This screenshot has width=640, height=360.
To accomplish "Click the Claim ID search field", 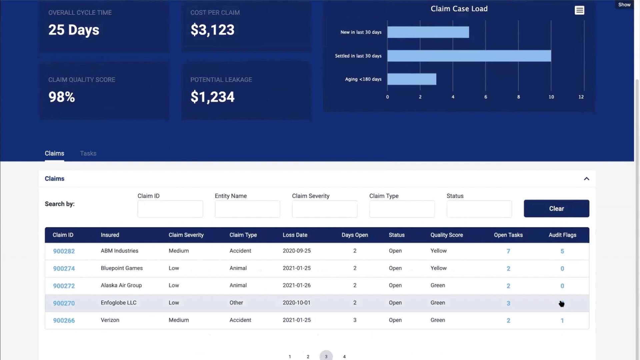I will pyautogui.click(x=170, y=209).
